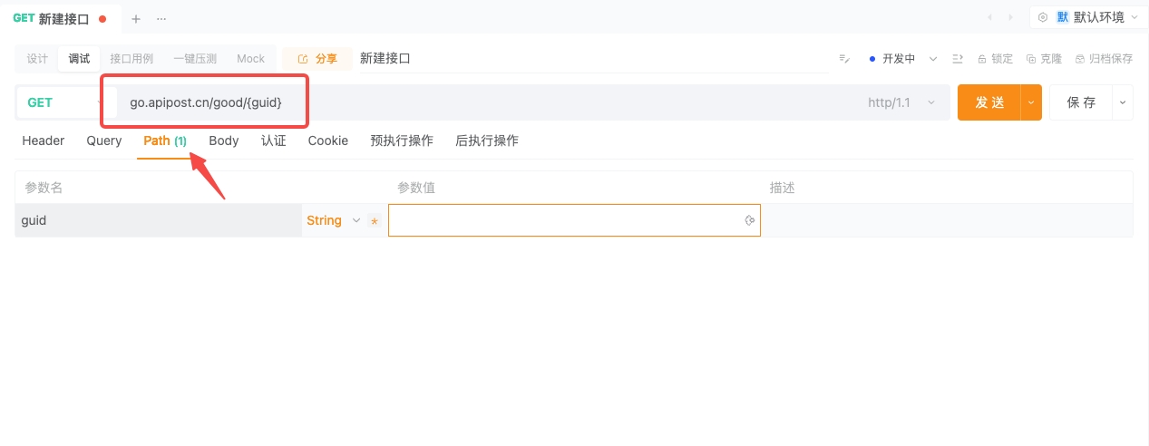Expand the arrow next to 发送 button
The height and width of the screenshot is (446, 1149).
pos(1031,102)
